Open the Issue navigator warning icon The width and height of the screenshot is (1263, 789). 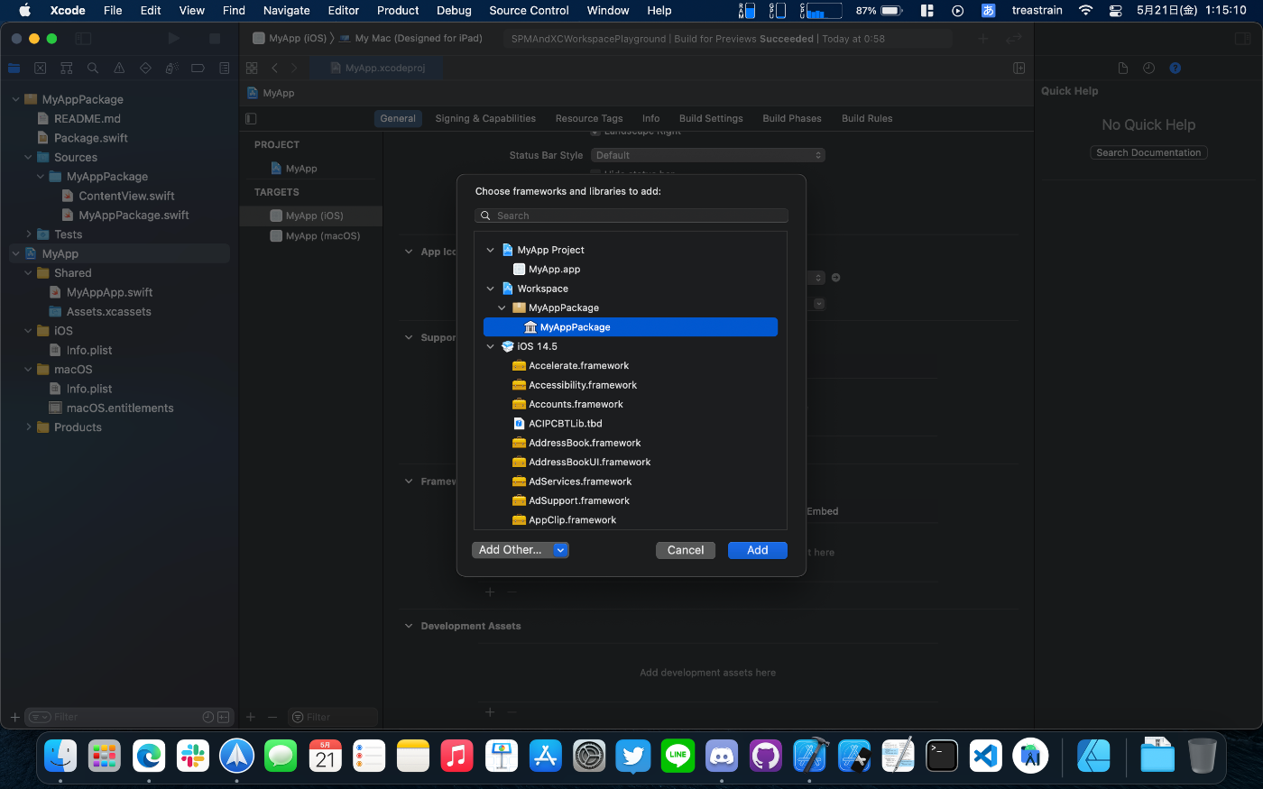119,69
